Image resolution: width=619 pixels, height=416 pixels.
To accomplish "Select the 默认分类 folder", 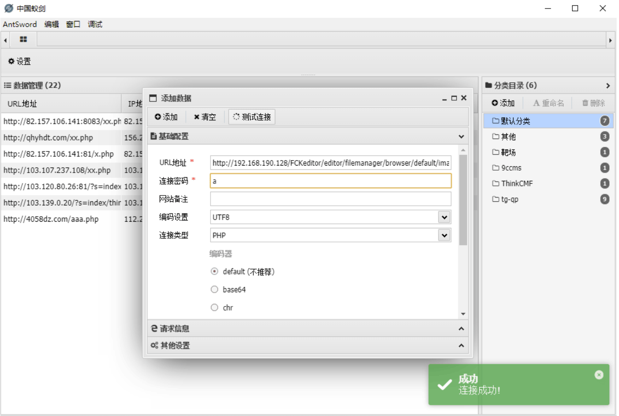I will (x=549, y=121).
